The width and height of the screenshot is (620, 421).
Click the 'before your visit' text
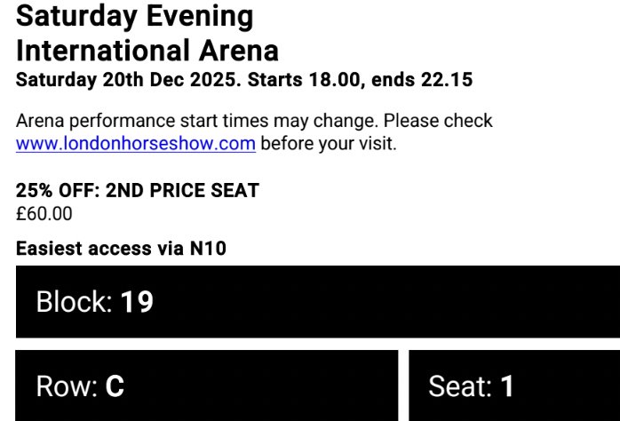pyautogui.click(x=329, y=143)
